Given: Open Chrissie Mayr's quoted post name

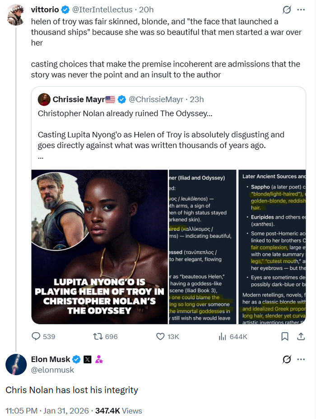Looking at the screenshot, I should tap(79, 99).
